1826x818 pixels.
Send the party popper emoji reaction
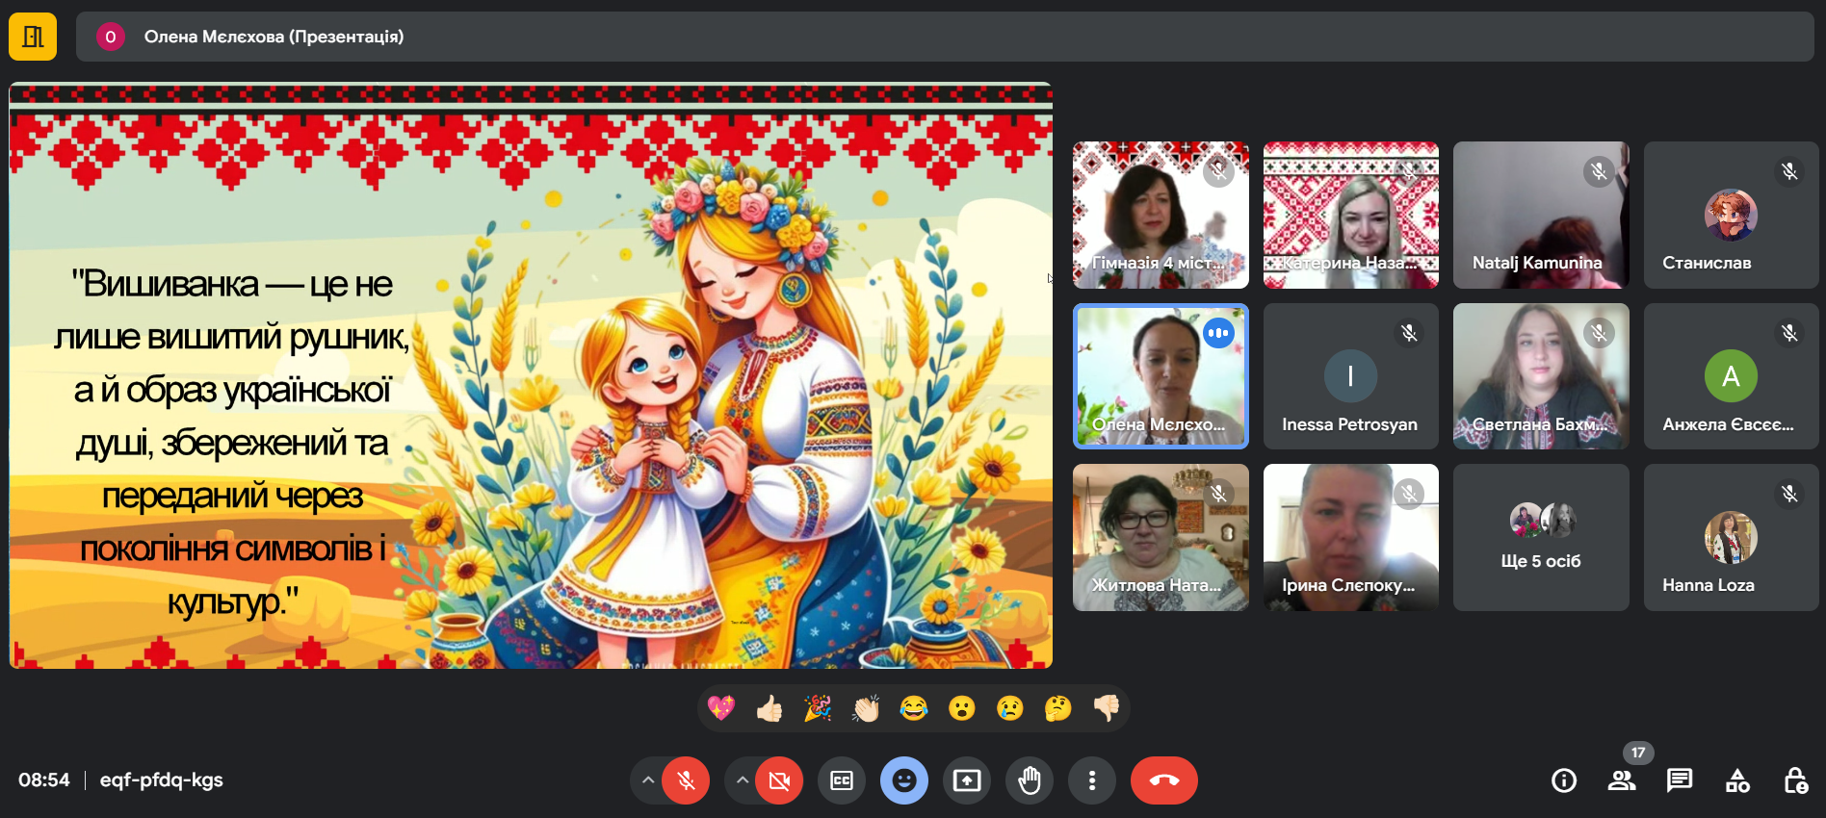pyautogui.click(x=818, y=709)
